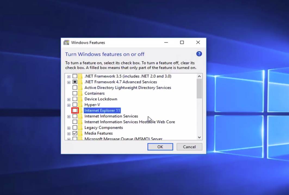Click the Legacy Components folder icon

coord(80,127)
